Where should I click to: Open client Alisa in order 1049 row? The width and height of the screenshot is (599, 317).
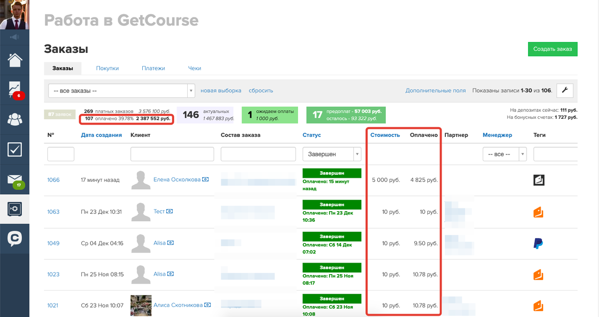[159, 243]
